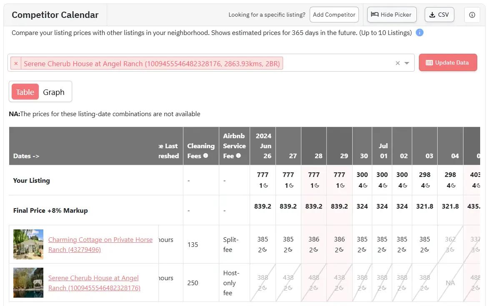
Task: Click the cleaning fee value '135'
Action: point(193,245)
